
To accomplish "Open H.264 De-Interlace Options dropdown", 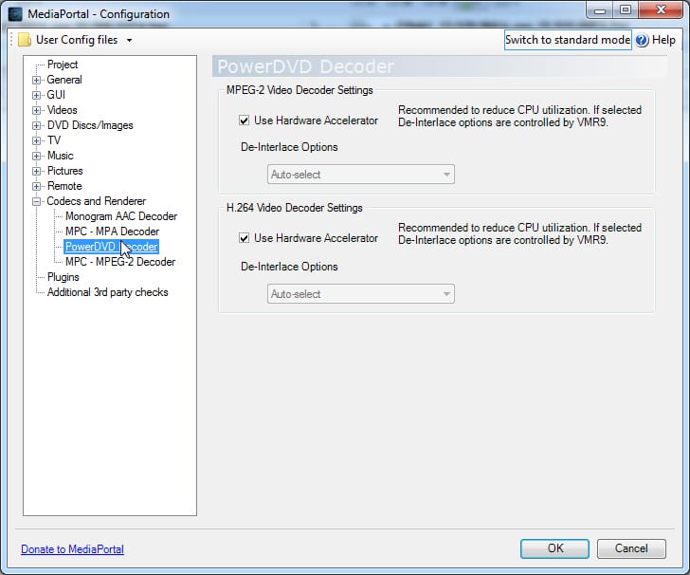I will 360,294.
